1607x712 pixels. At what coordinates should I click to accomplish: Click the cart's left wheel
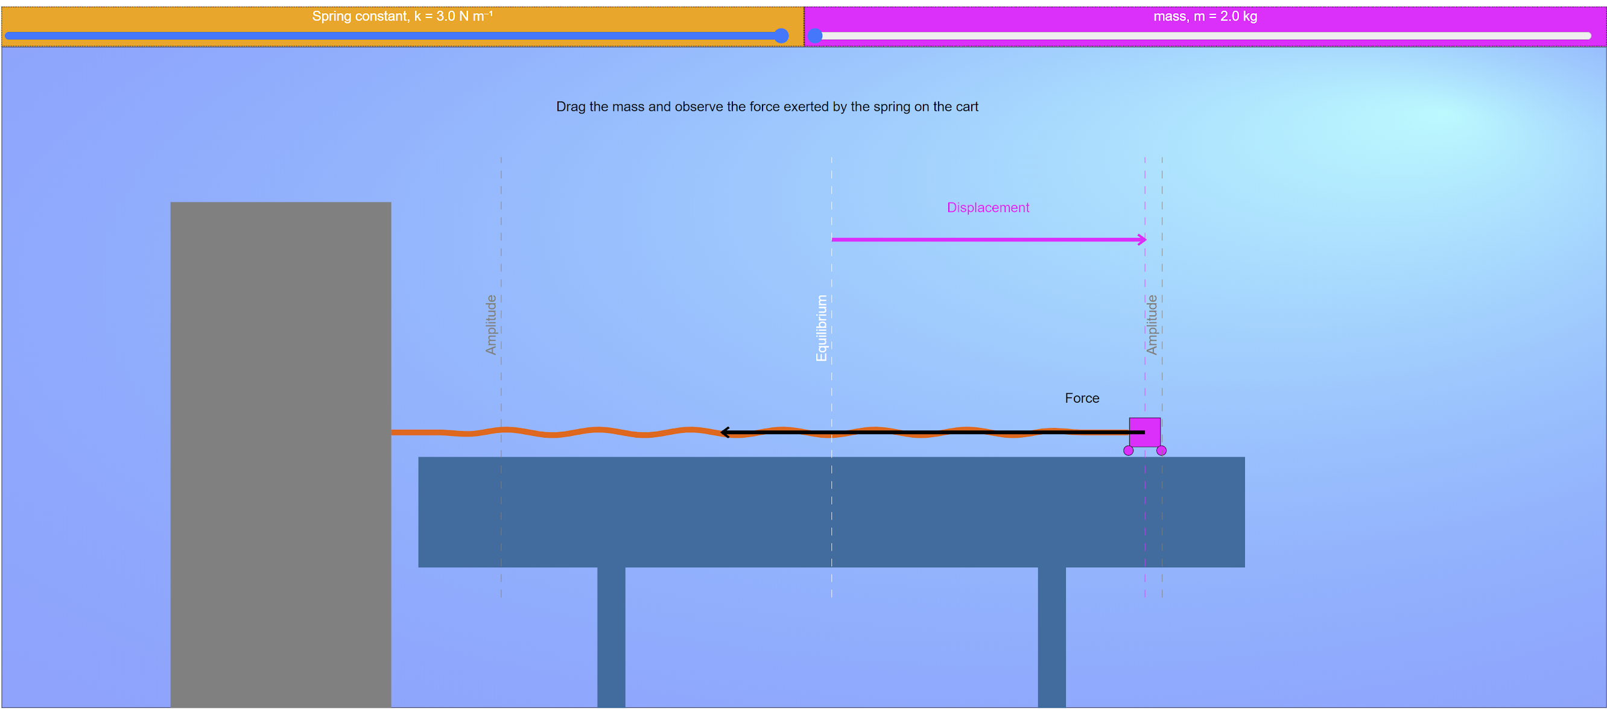[1128, 451]
